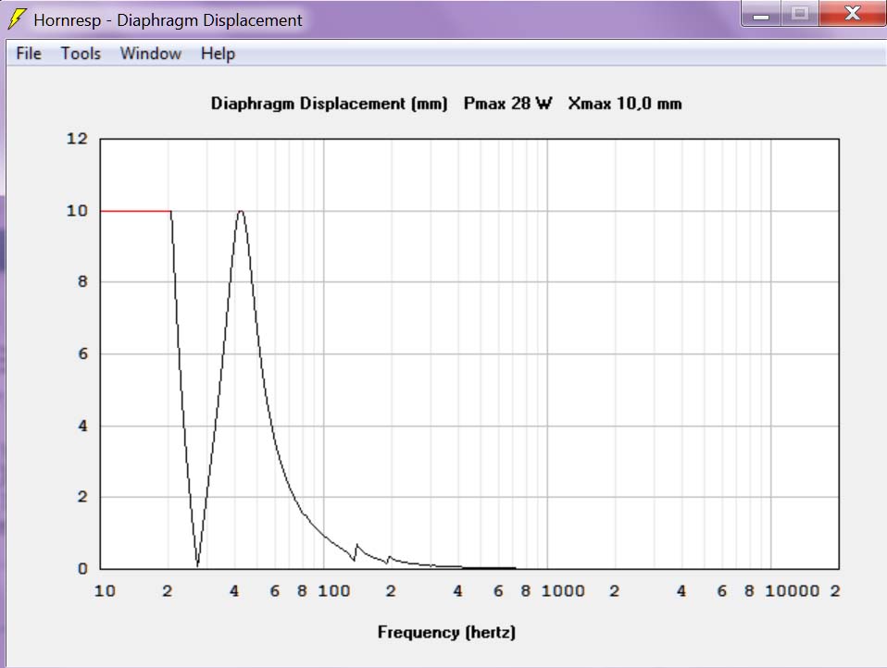Click the 'Xmax 10,0 mm' label
887x668 pixels.
pyautogui.click(x=625, y=104)
